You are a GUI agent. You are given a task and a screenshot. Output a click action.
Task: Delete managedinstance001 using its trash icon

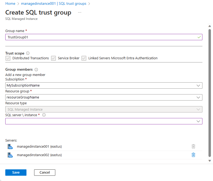(x=193, y=146)
